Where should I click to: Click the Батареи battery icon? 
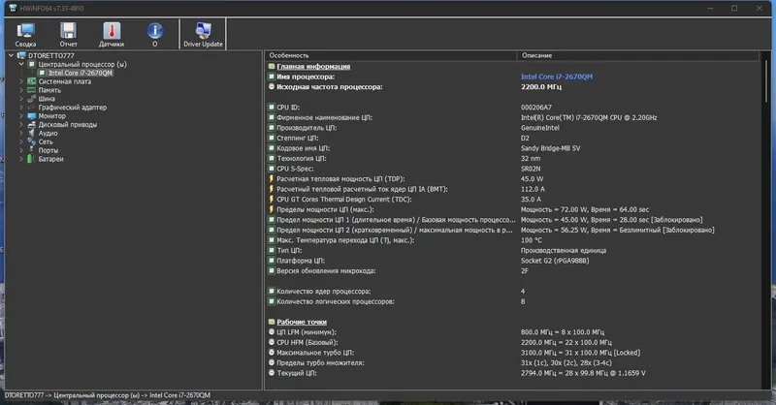tap(30, 159)
